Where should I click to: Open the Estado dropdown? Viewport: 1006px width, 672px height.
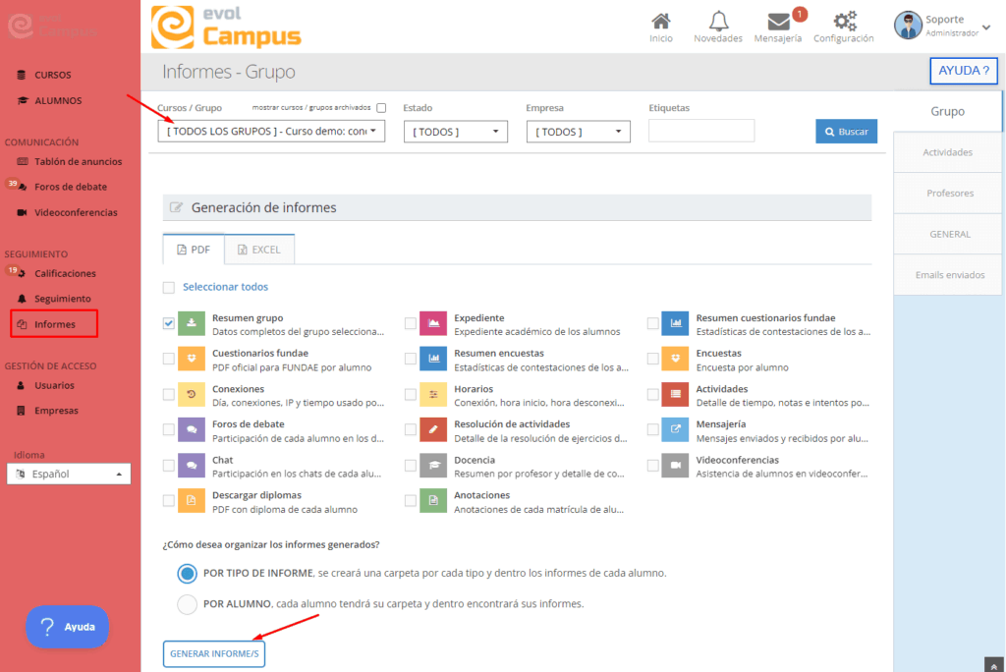coord(455,132)
